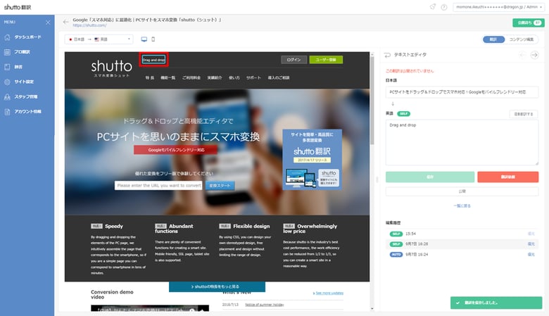Image resolution: width=549 pixels, height=316 pixels.
Task: Click the Overwhelmingly low price heading
Action: 310,229
